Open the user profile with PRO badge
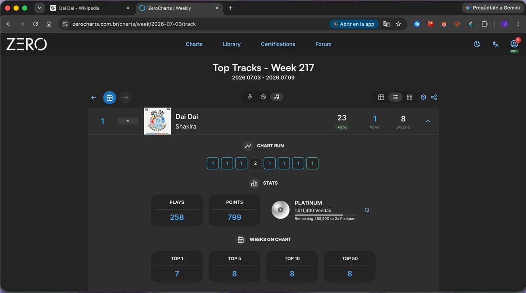The image size is (526, 293). (514, 45)
